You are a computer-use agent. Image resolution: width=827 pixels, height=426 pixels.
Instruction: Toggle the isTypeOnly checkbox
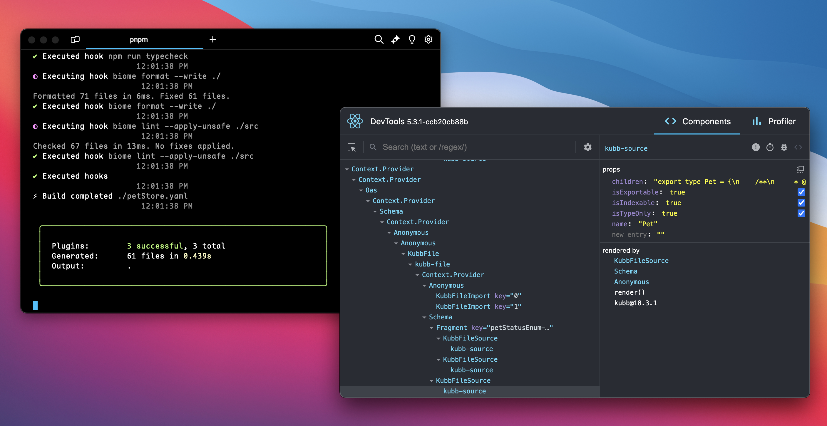[x=801, y=213]
